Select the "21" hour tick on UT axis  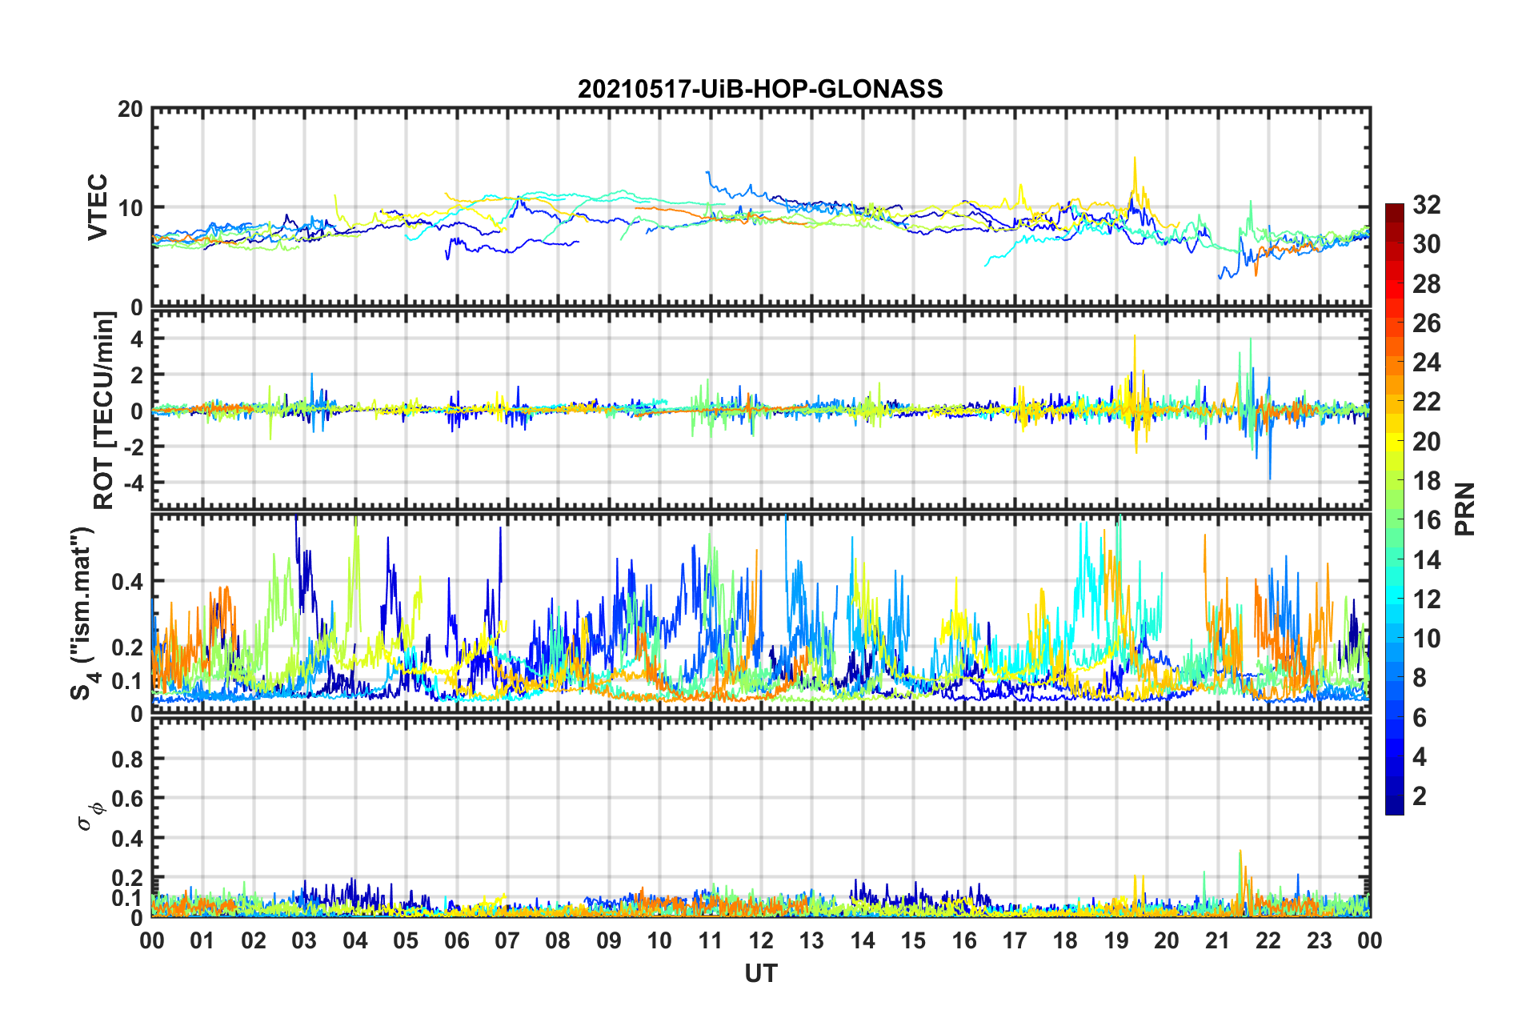tap(1218, 940)
